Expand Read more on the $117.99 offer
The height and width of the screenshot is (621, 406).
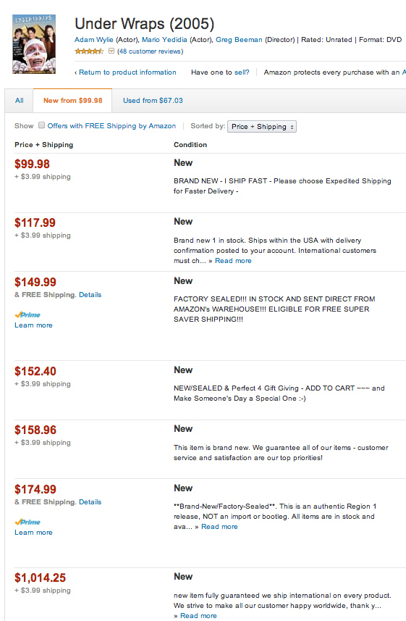click(x=233, y=261)
